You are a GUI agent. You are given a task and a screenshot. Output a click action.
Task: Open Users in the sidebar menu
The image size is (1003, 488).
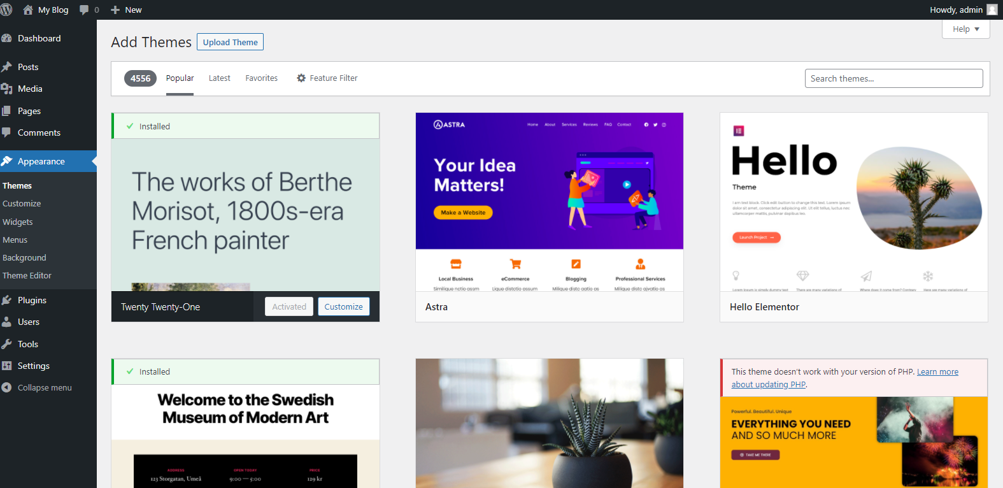pos(29,322)
